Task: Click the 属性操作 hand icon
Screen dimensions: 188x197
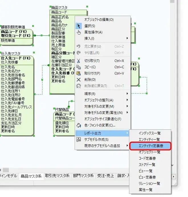Action: coord(79,32)
